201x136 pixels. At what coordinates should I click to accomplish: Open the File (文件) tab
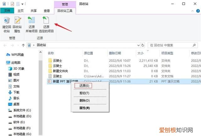coord(7,11)
